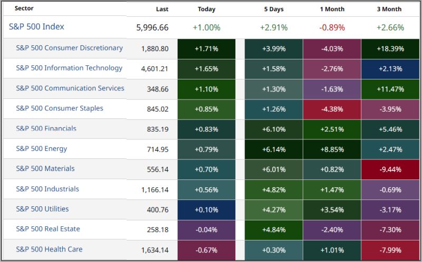Open S&P 500 Consumer Staples sector
Image resolution: width=422 pixels, height=262 pixels.
[60, 108]
